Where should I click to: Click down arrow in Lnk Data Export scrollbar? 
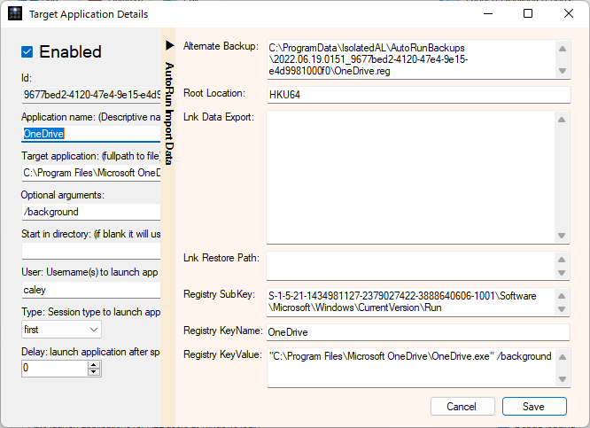[562, 236]
